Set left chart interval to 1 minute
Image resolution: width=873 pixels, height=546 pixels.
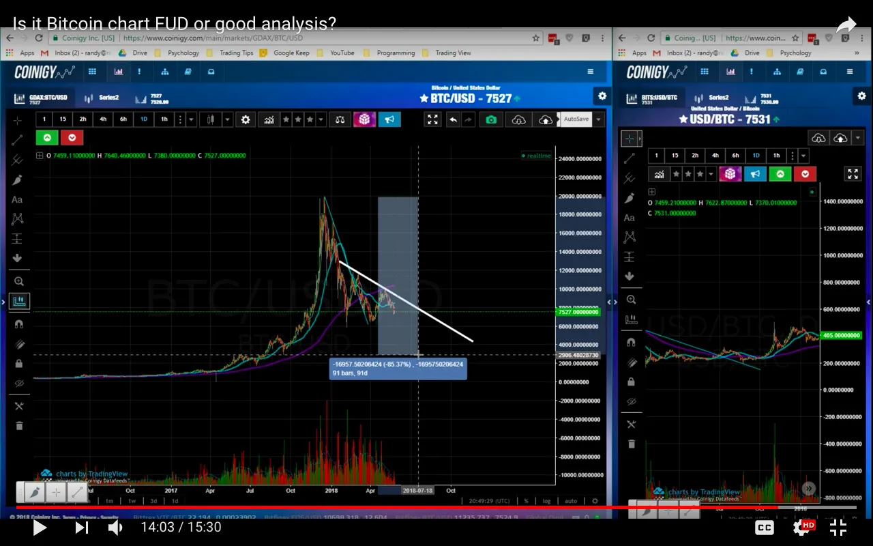44,119
